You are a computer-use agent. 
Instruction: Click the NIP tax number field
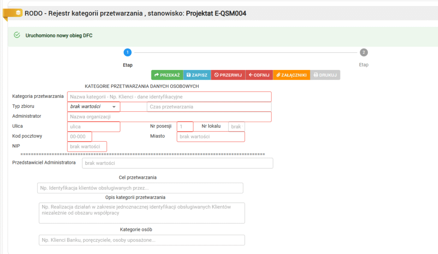87,146
